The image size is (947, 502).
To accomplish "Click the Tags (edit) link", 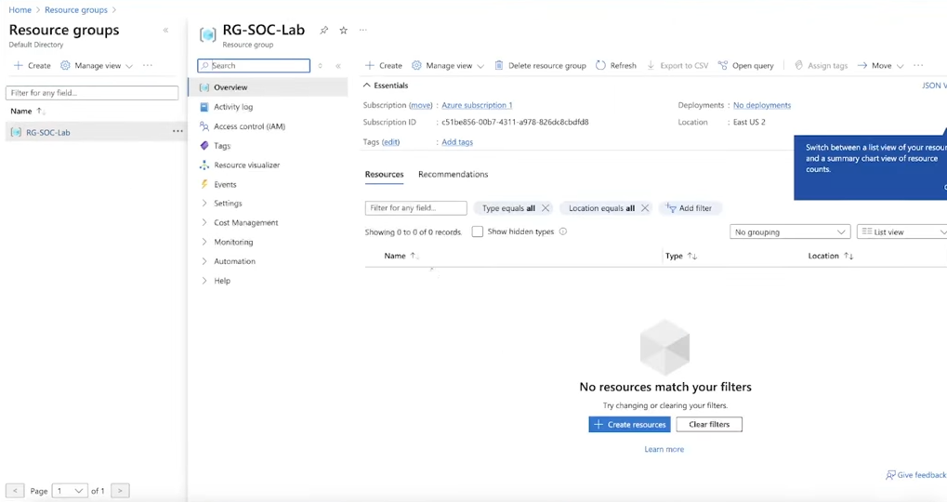I will (x=390, y=142).
